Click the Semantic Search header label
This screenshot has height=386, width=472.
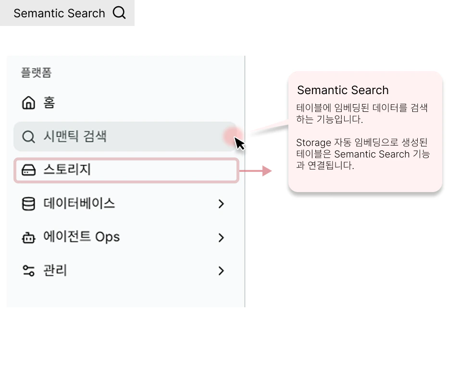[x=59, y=13]
